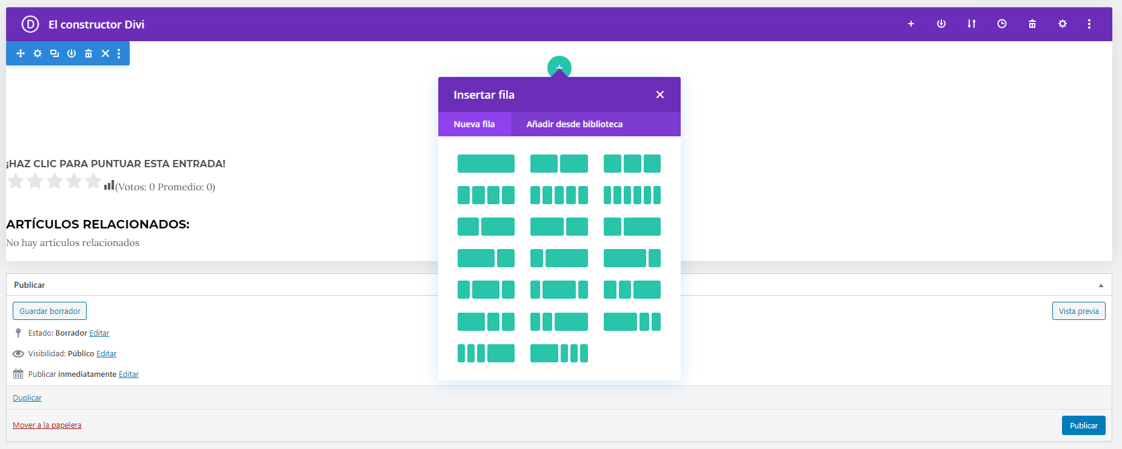
Task: Duplicate section via blue toolbar icon
Action: [x=55, y=53]
